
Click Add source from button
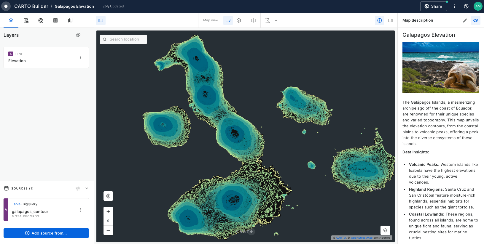[x=46, y=233]
